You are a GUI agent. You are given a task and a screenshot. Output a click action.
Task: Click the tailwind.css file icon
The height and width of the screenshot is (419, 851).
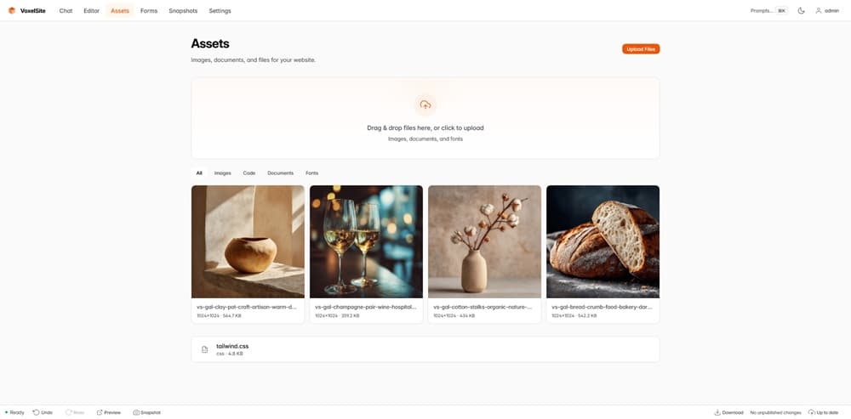tap(204, 349)
